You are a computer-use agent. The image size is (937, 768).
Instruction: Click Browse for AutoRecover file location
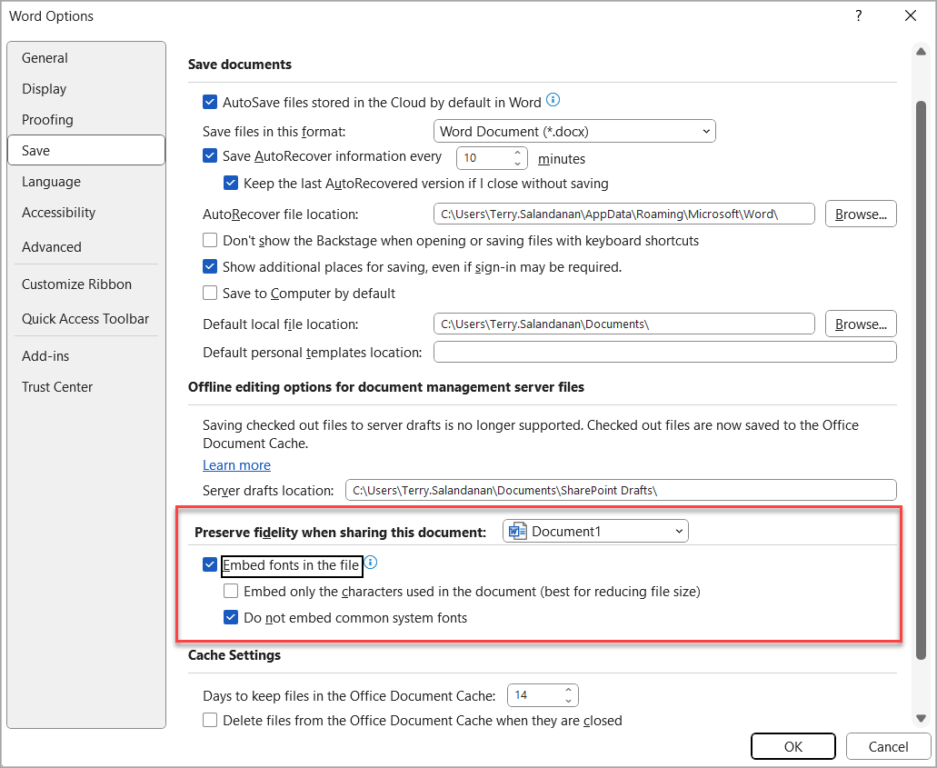861,214
